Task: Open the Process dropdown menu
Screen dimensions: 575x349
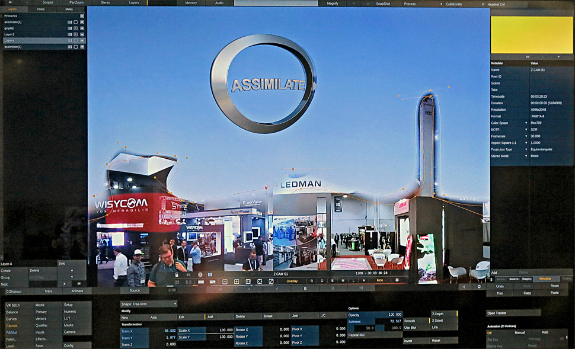Action: click(423, 4)
